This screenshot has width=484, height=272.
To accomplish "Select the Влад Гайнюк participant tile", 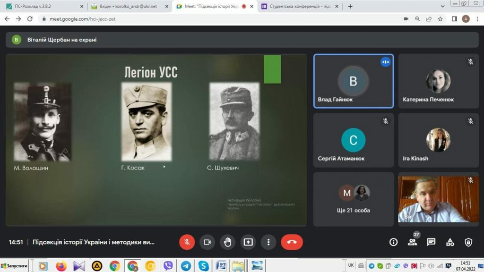I will click(353, 81).
